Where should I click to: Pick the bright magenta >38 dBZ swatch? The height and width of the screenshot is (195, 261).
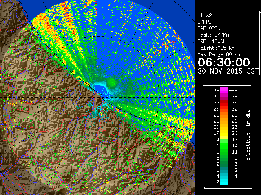coord(224,90)
